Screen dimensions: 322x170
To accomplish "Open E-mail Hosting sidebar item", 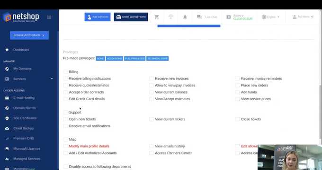I will tap(24, 98).
